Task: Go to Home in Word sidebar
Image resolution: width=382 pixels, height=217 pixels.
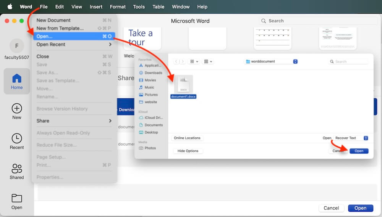Action: [16, 81]
